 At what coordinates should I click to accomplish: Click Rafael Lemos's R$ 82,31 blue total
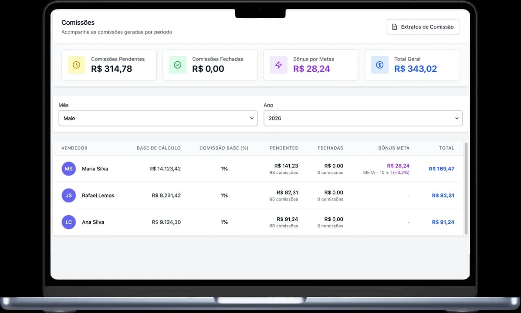[x=443, y=196]
